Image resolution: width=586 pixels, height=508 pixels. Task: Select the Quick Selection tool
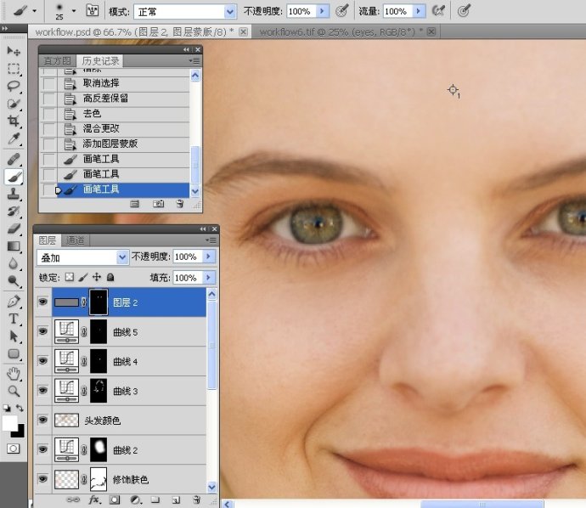(x=14, y=104)
